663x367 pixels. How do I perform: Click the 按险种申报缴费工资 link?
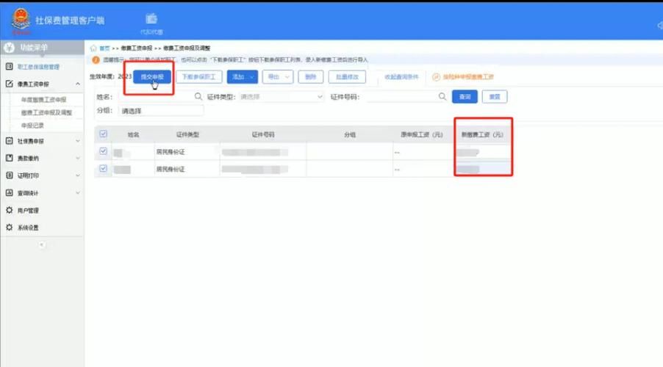468,77
